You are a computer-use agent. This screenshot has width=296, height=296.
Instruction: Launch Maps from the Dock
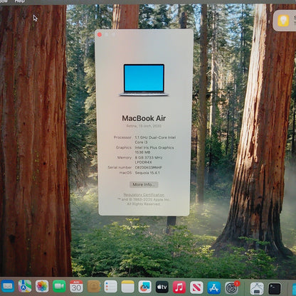coord(25,286)
